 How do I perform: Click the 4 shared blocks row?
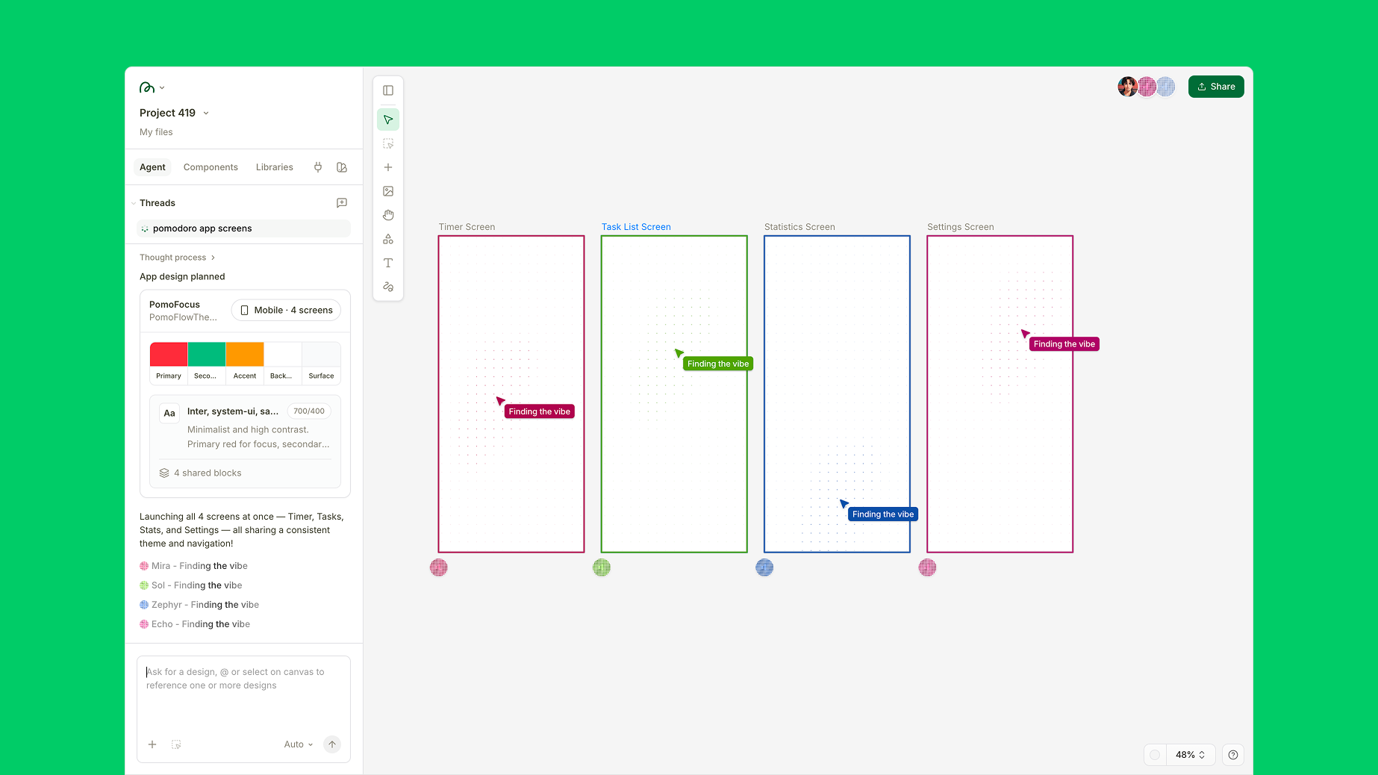click(245, 473)
